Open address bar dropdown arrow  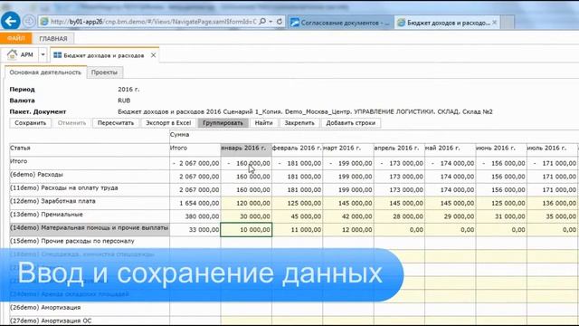click(271, 22)
